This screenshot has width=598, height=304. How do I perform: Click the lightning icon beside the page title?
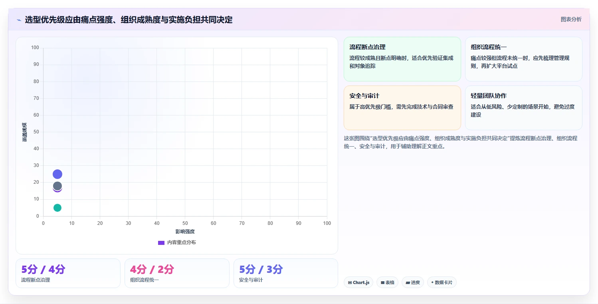[19, 20]
